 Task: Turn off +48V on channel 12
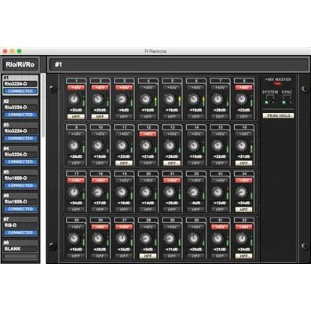point(148,134)
